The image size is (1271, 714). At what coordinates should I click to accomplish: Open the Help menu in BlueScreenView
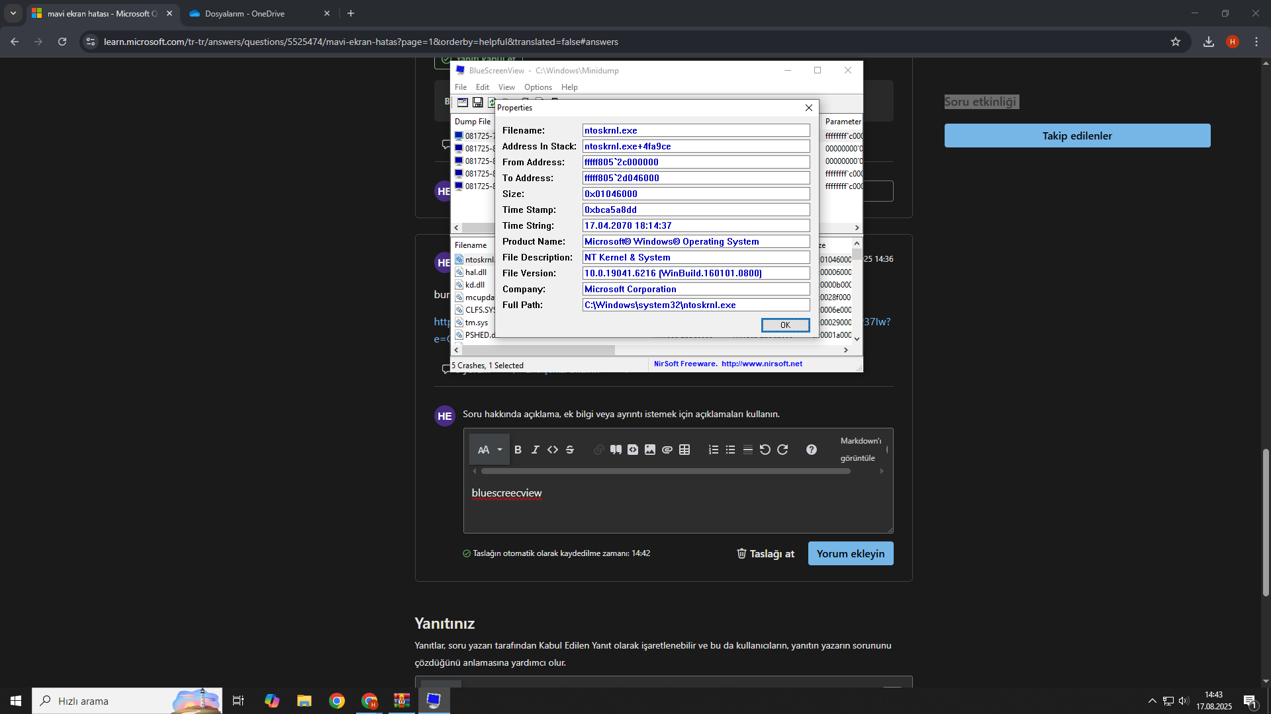click(x=569, y=87)
